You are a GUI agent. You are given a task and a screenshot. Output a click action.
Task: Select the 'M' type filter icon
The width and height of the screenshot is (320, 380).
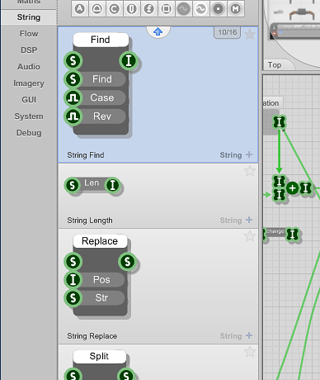click(236, 9)
